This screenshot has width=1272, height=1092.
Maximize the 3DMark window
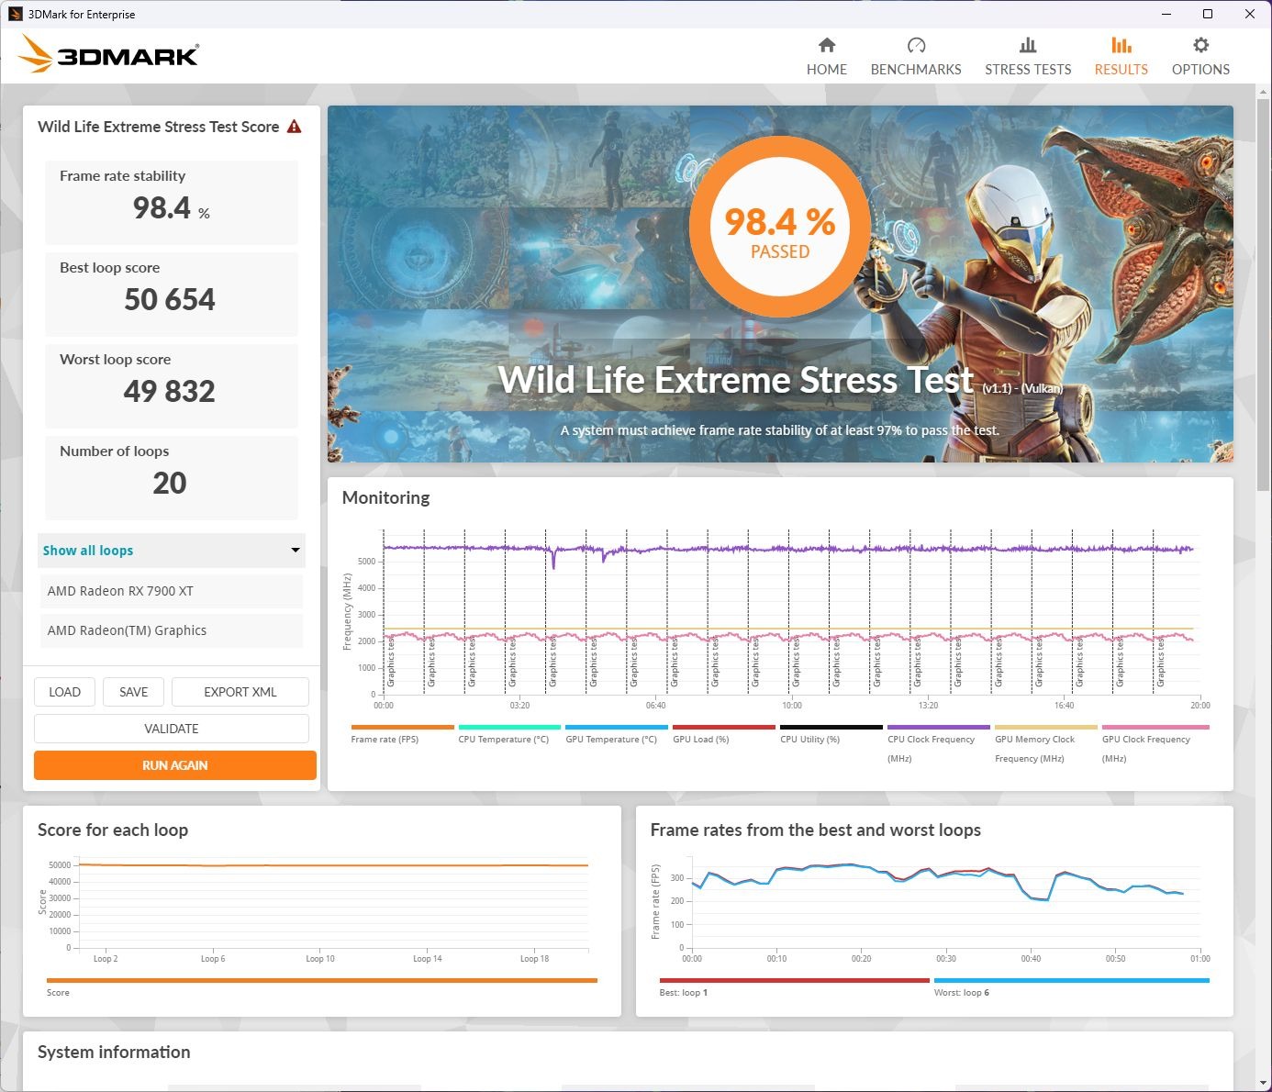click(1208, 14)
